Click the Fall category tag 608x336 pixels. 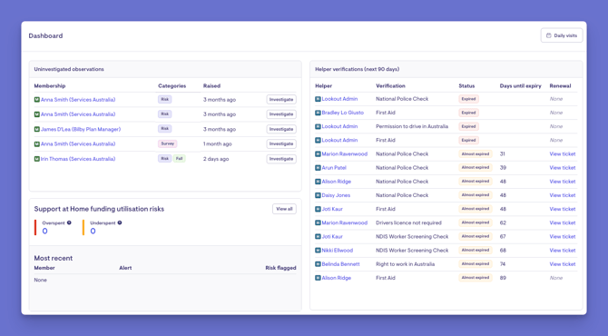pos(179,158)
